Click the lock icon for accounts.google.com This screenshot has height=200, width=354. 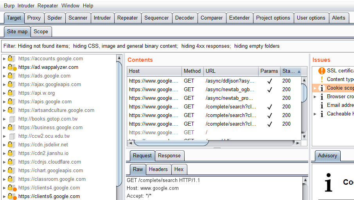coord(11,59)
